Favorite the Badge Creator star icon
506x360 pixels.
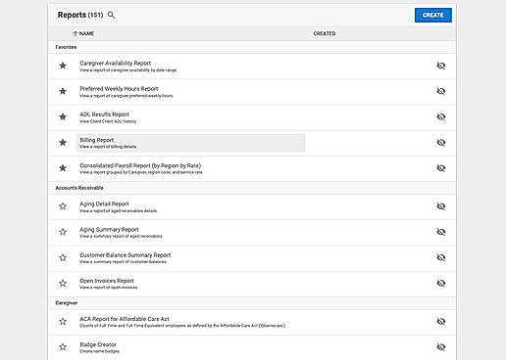63,347
